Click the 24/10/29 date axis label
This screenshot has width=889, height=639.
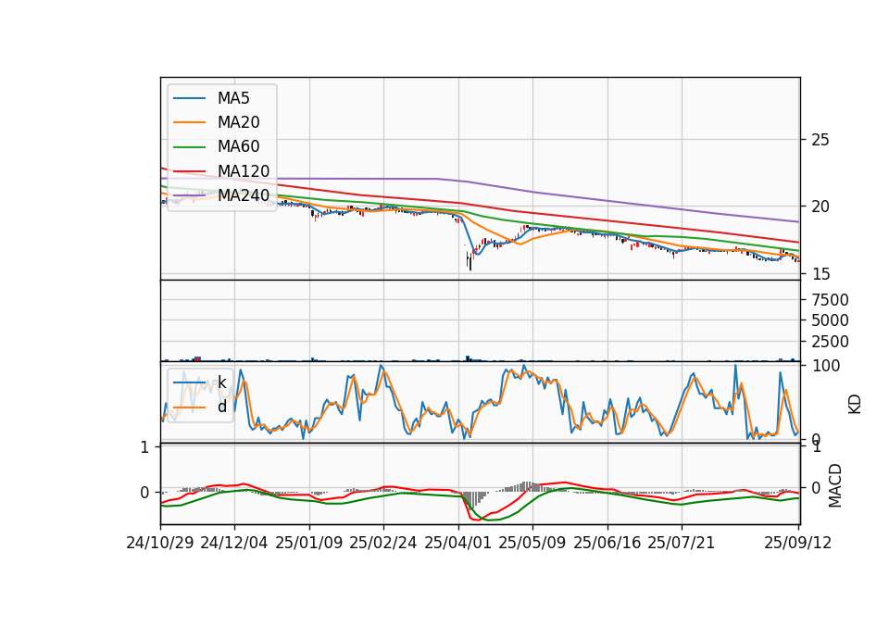click(160, 543)
